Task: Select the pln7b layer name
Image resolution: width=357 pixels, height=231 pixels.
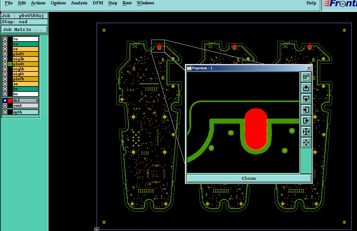Action: [x=26, y=79]
